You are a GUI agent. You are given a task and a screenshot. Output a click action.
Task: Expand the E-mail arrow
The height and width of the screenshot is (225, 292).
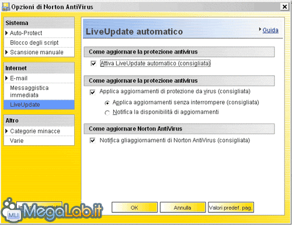tap(6, 78)
